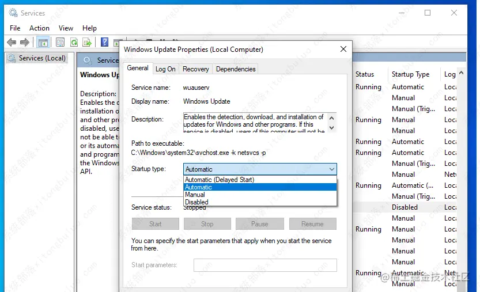This screenshot has height=292, width=480.
Task: Click the Start parameters input field
Action: 265,265
